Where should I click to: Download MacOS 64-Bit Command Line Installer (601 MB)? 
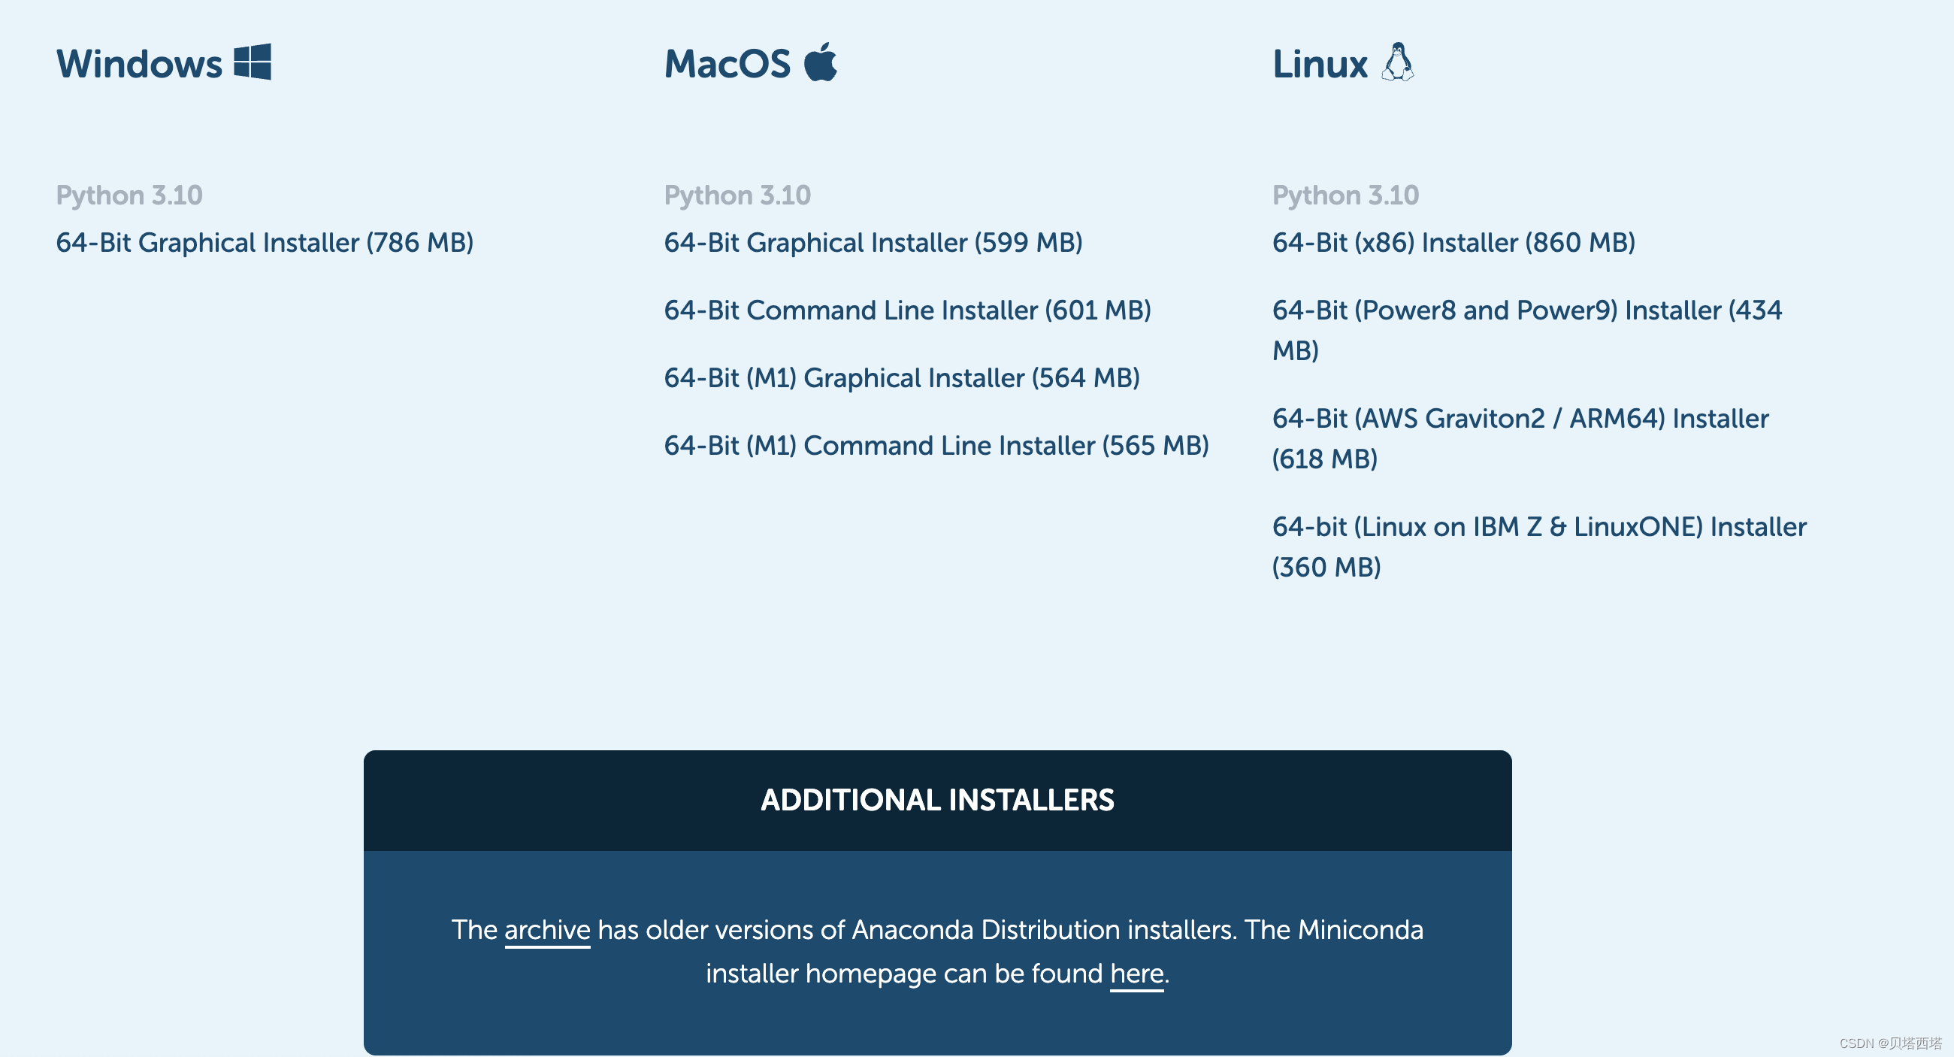[907, 310]
